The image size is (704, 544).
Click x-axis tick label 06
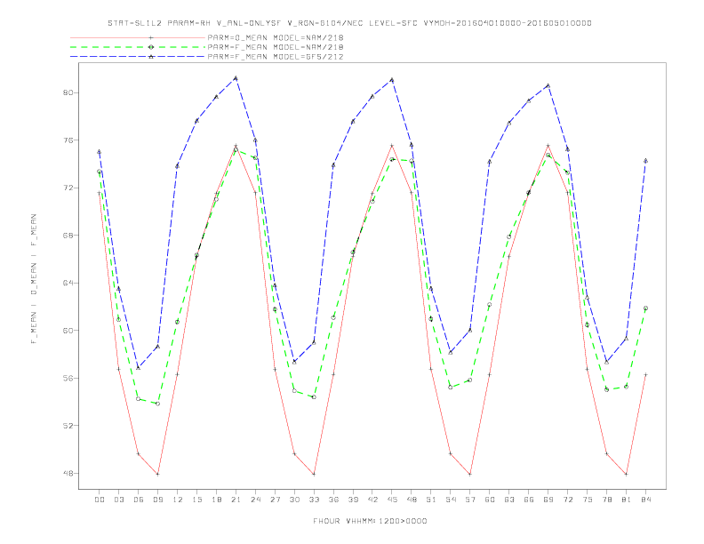click(x=139, y=500)
